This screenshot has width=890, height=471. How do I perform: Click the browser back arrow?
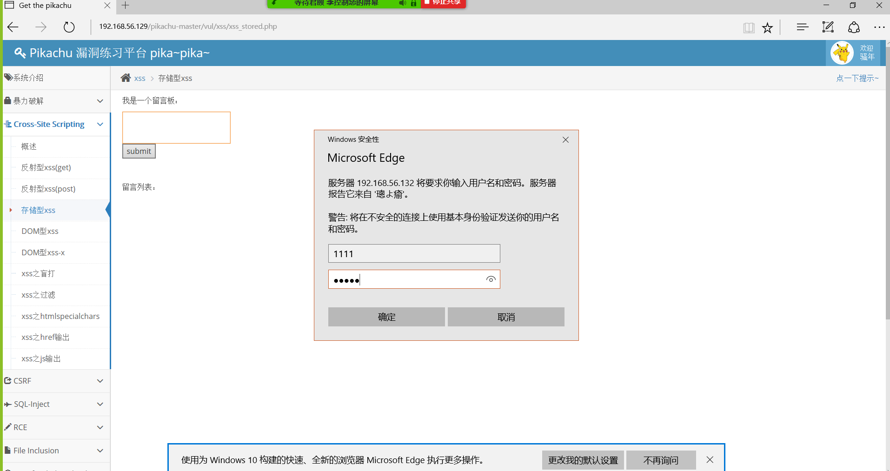(x=13, y=27)
